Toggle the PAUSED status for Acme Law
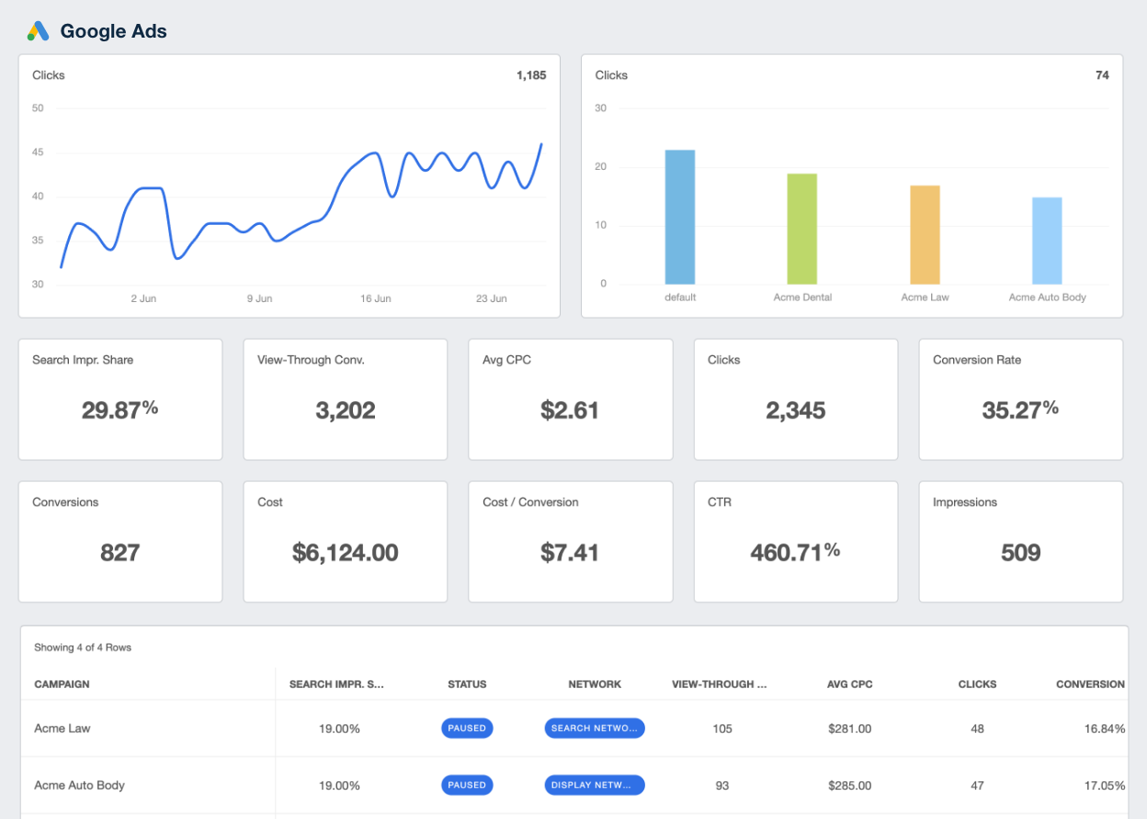The height and width of the screenshot is (819, 1147). click(467, 727)
